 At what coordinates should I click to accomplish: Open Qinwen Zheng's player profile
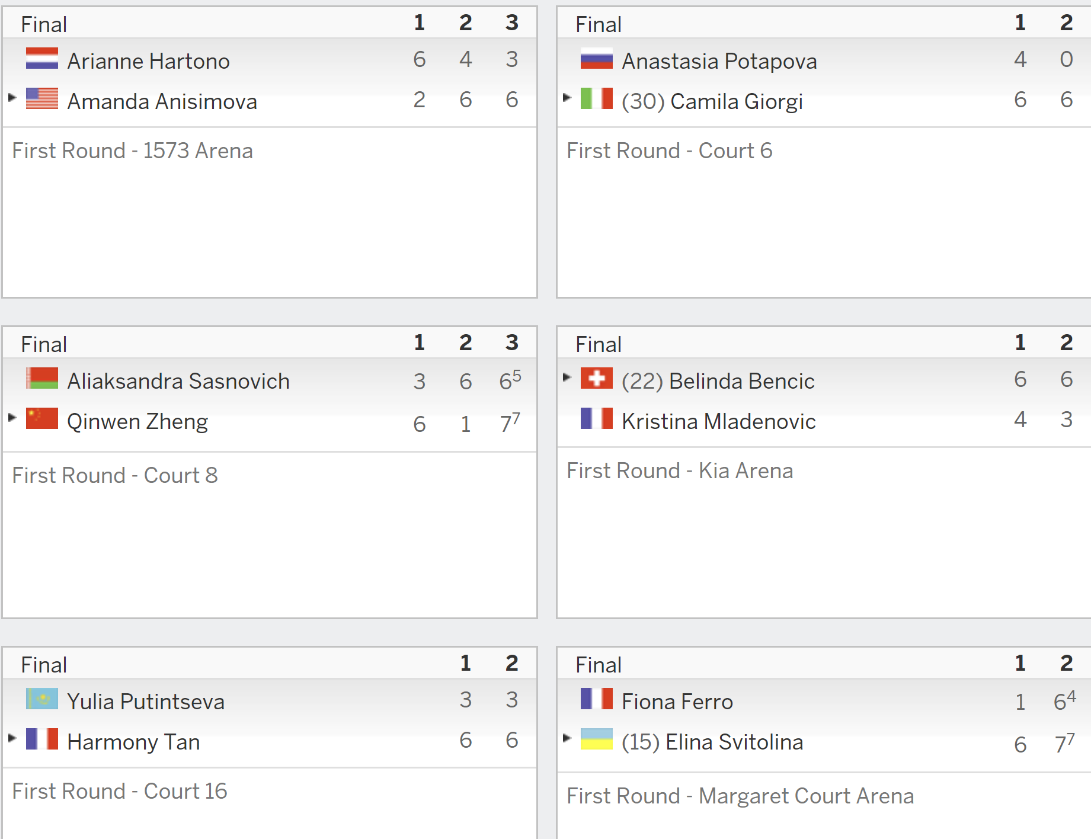coord(137,422)
